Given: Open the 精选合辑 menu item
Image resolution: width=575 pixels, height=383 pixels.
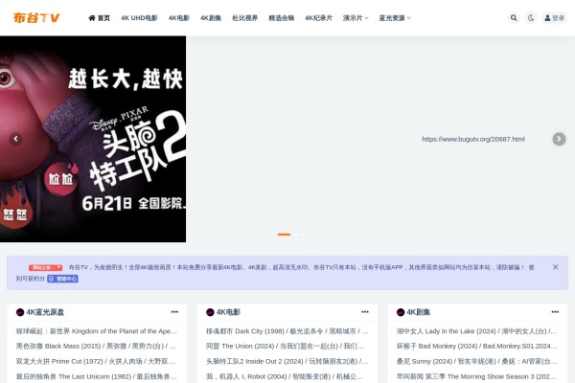Looking at the screenshot, I should 281,17.
